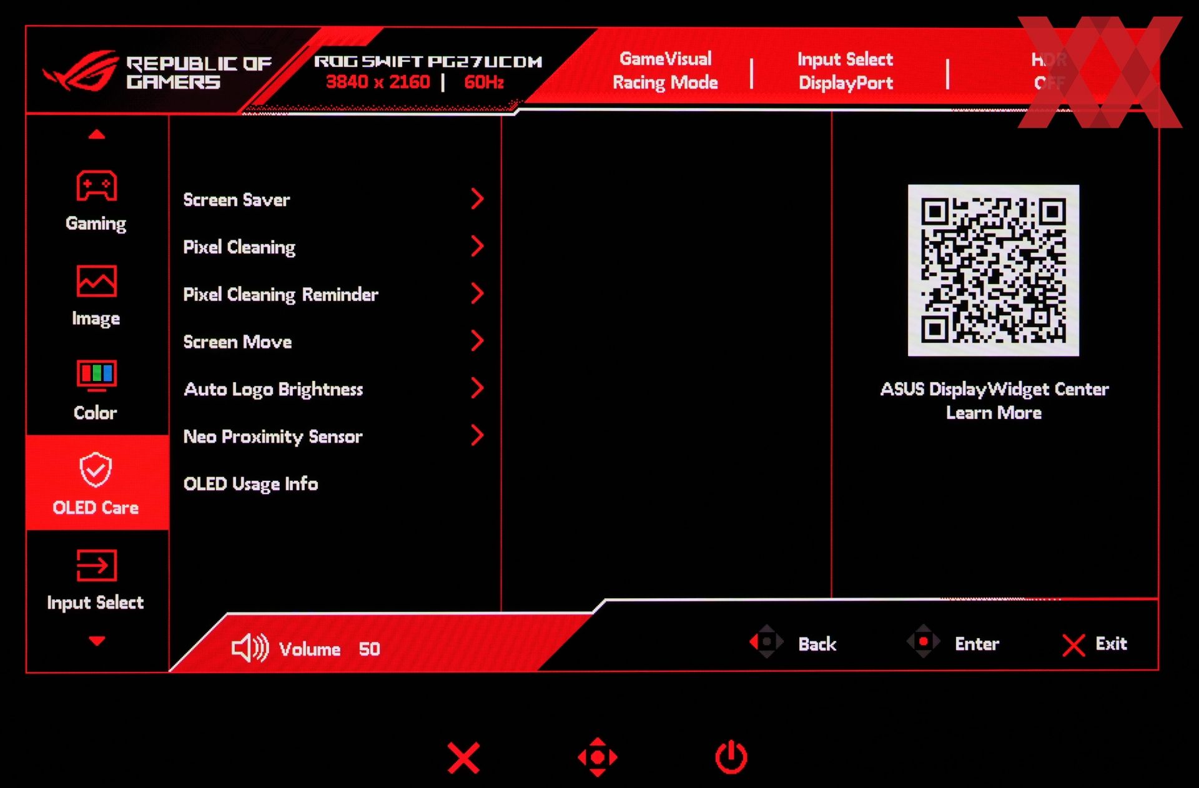Expand the Screen Move chevron
Viewport: 1199px width, 788px height.
478,341
